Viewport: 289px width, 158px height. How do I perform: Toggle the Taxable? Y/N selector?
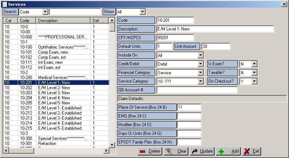tap(254, 73)
